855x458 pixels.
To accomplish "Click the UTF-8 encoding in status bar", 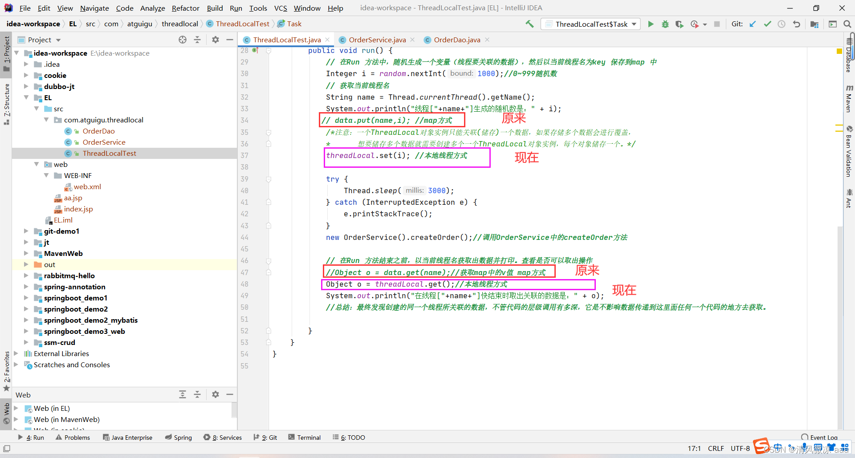I will click(x=740, y=449).
